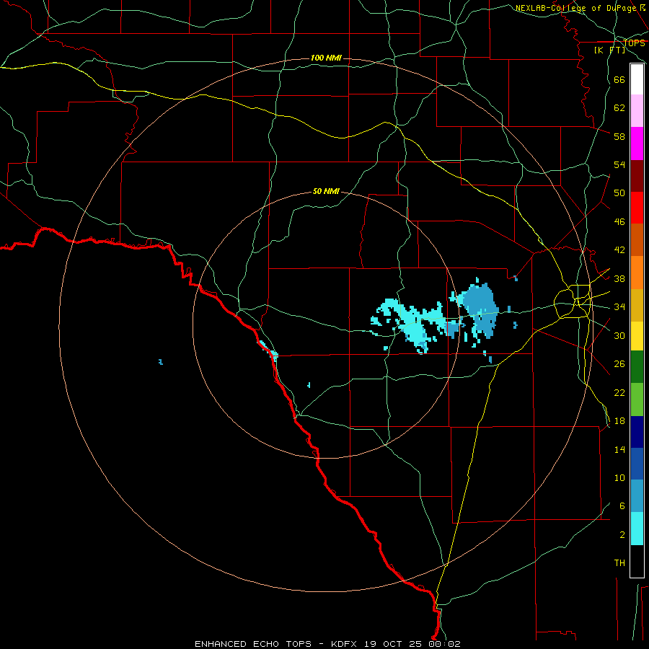
Task: Click the "58" legend value
Action: tap(619, 136)
